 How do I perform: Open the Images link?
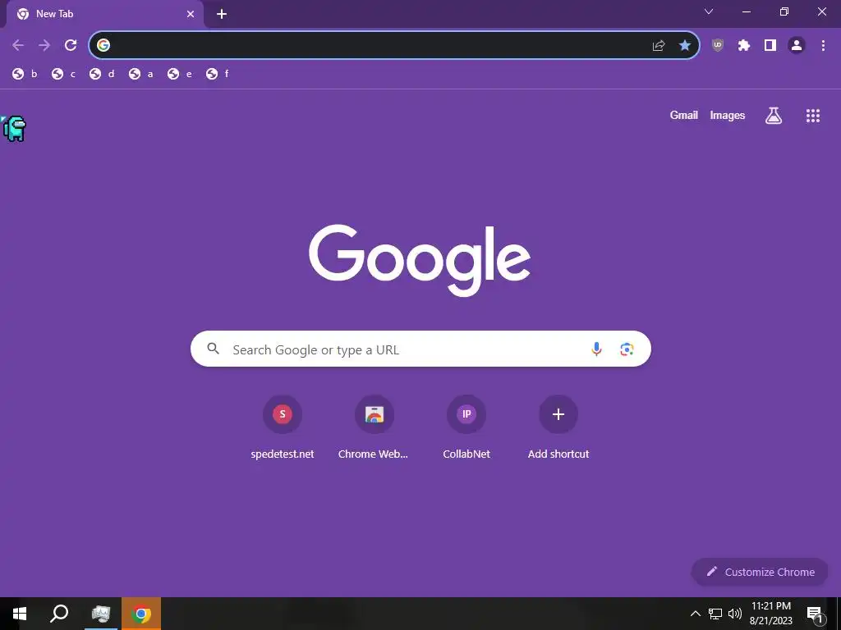(x=728, y=115)
